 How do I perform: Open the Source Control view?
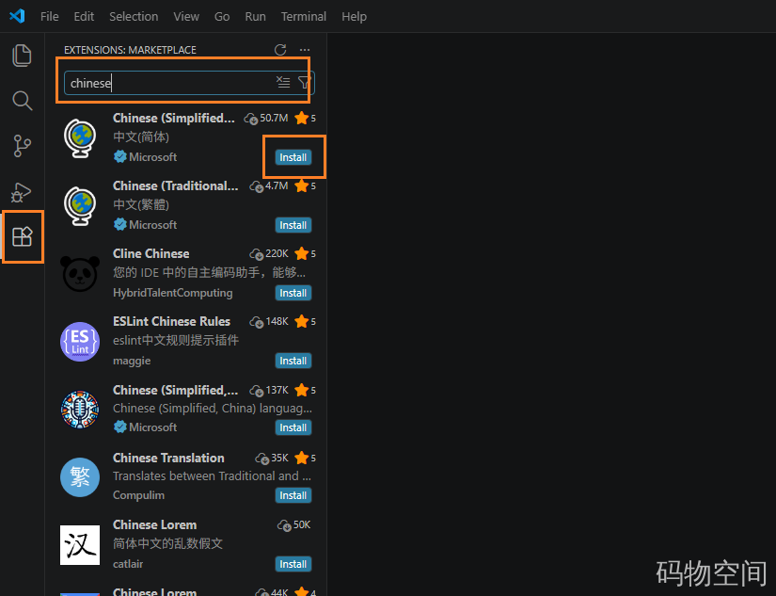point(22,146)
